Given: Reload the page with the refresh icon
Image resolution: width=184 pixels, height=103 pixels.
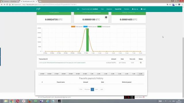Looking at the screenshot, I should tap(7, 5).
